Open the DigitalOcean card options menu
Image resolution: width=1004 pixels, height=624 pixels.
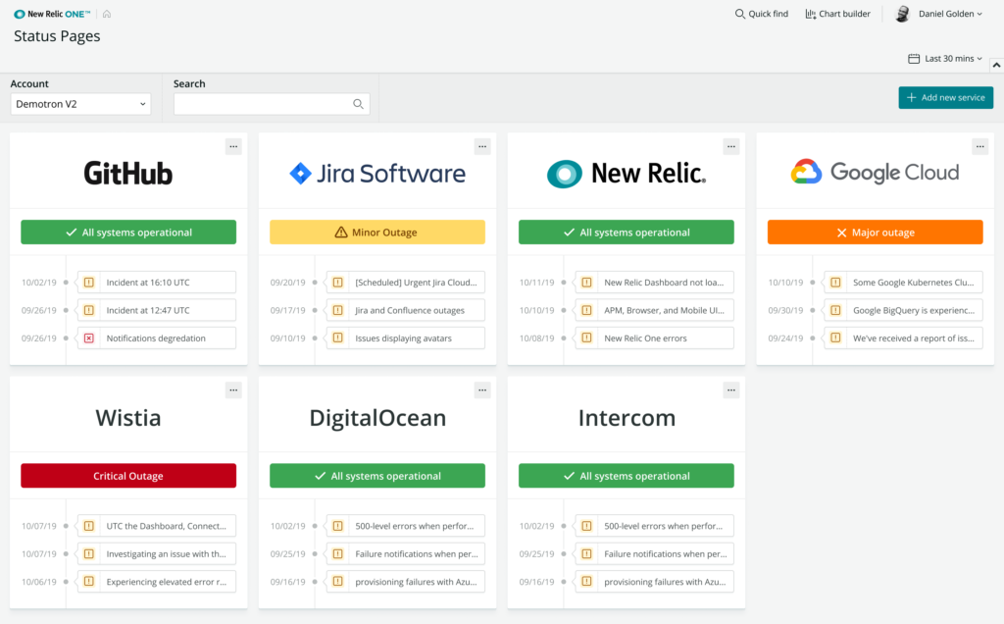[x=482, y=390]
